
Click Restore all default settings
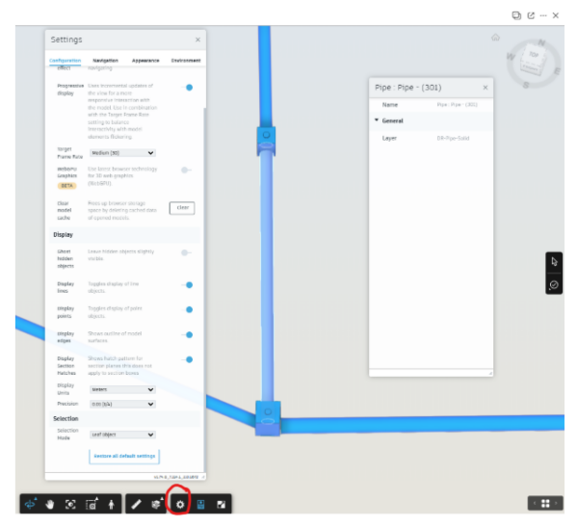[x=124, y=455]
